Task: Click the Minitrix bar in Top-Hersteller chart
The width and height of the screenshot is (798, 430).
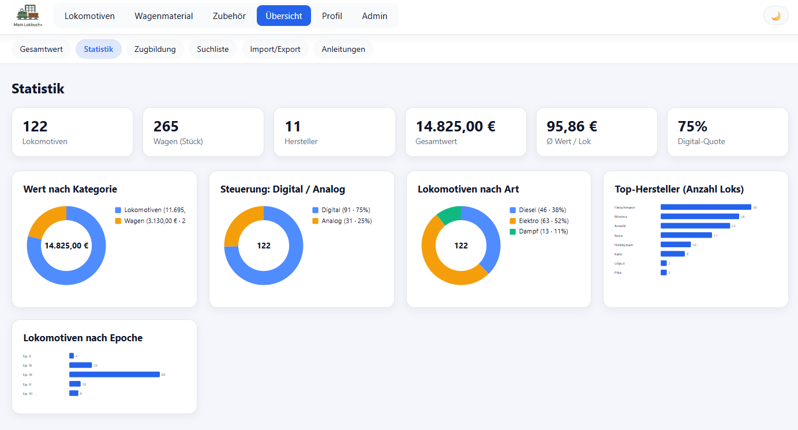Action: click(x=700, y=217)
